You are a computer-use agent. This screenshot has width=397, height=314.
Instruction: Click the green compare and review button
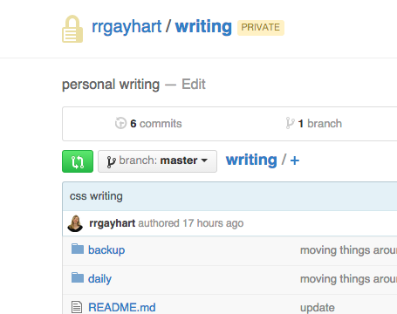click(x=78, y=161)
